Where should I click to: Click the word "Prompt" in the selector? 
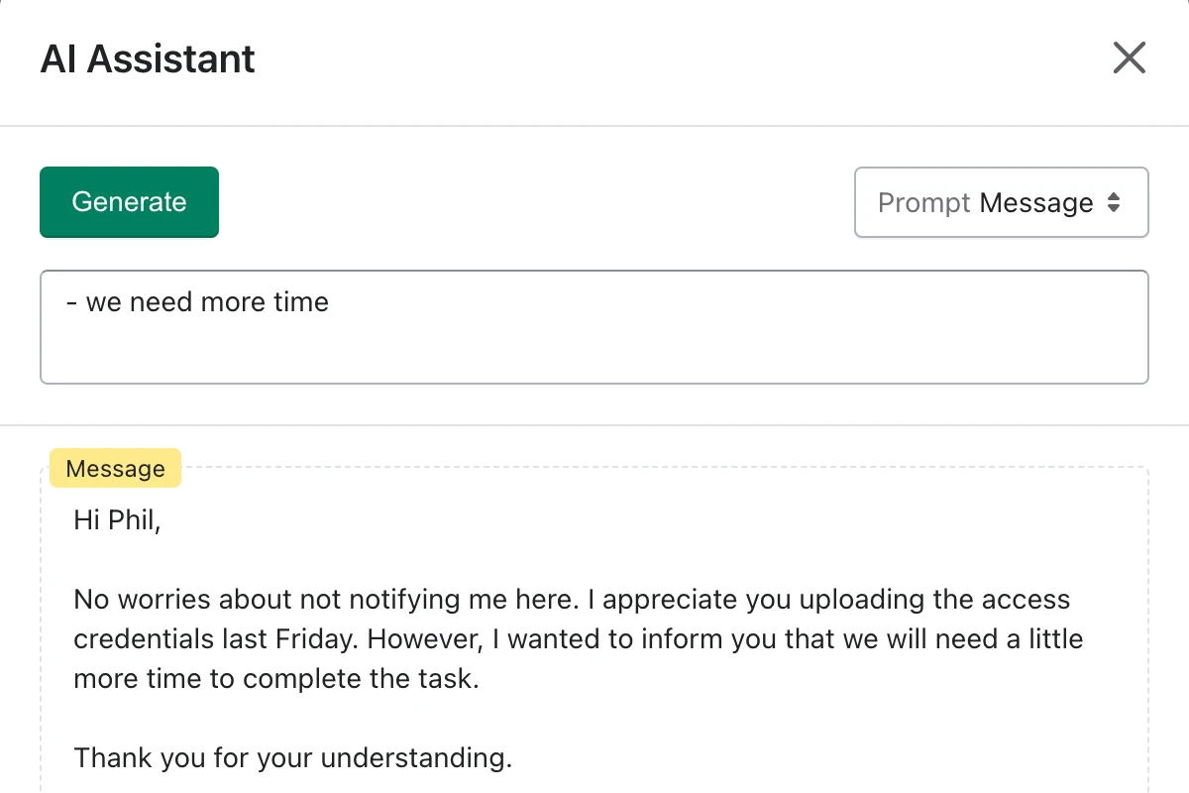(x=923, y=203)
